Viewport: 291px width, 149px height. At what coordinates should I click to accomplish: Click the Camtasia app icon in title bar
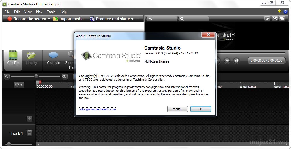[x=5, y=4]
